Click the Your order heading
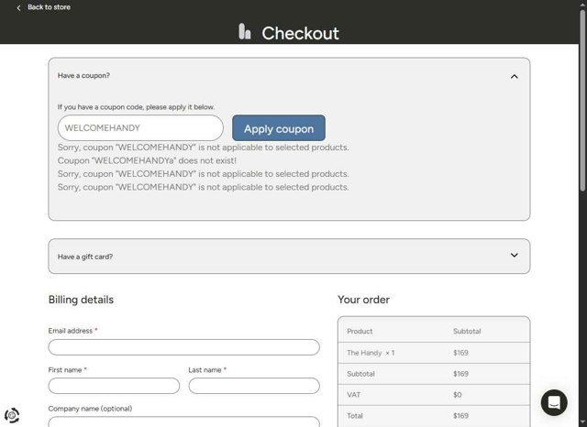This screenshot has height=427, width=587. [363, 300]
